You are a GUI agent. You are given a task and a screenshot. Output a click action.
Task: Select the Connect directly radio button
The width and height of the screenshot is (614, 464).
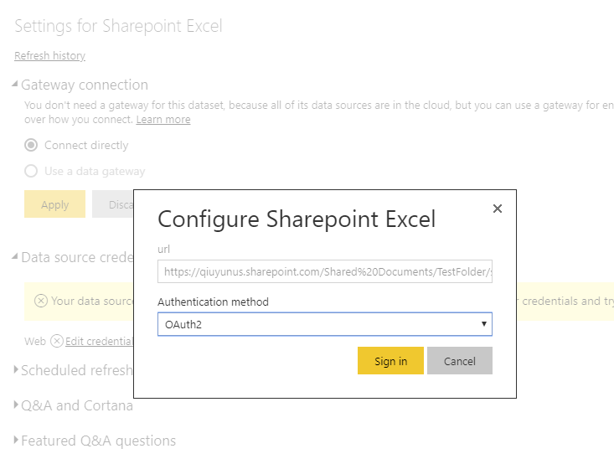coord(31,145)
